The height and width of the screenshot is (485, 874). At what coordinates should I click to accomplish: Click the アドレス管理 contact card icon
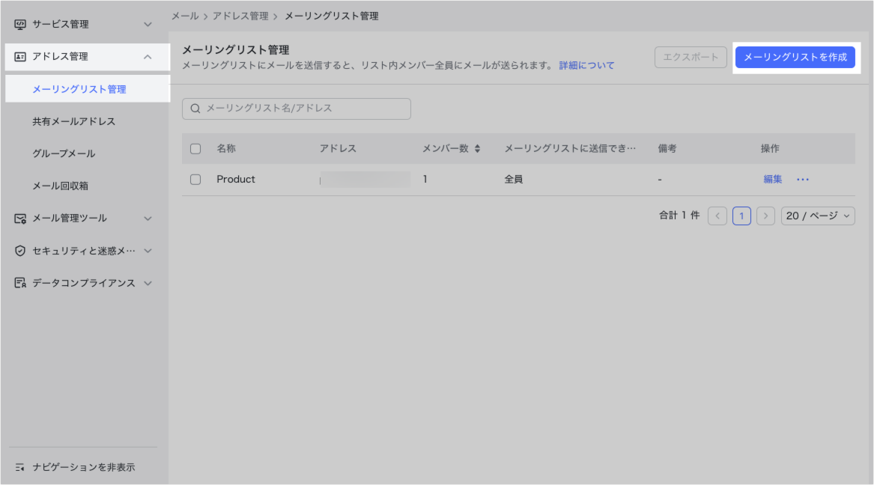click(x=20, y=57)
